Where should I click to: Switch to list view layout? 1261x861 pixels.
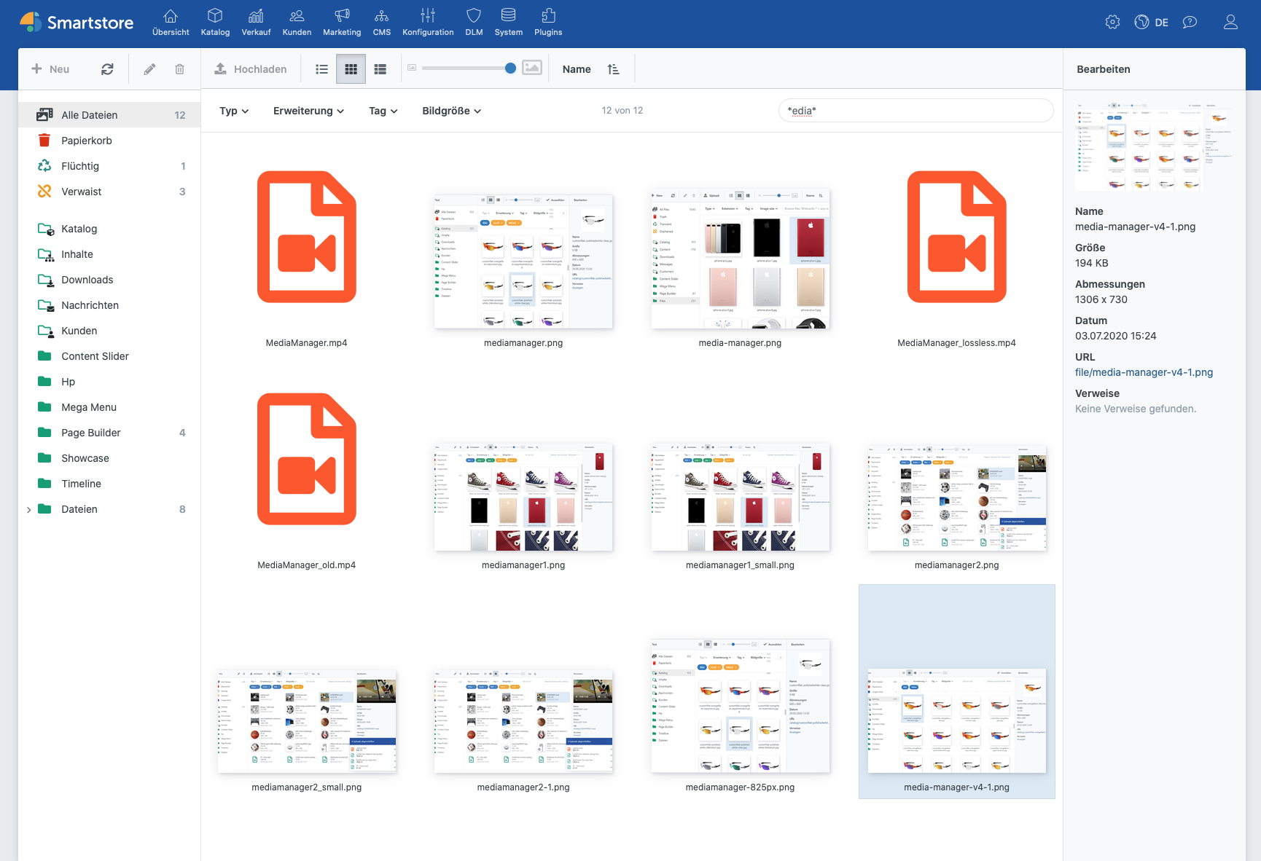(x=321, y=69)
